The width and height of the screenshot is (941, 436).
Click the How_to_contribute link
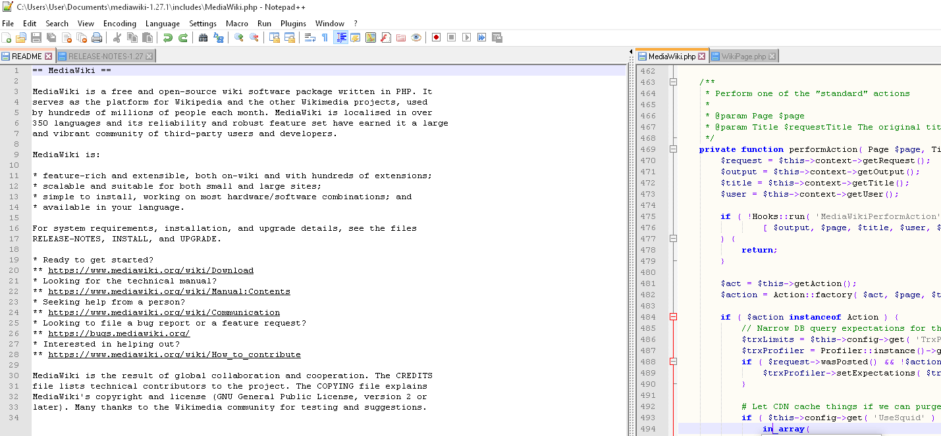(175, 354)
